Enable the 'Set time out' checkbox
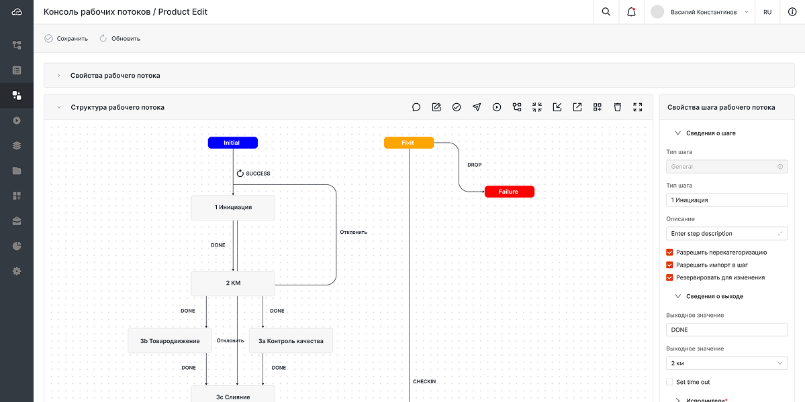 pyautogui.click(x=669, y=382)
